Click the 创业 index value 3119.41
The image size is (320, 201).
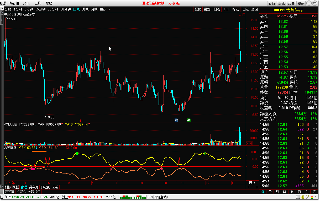pos(74,197)
